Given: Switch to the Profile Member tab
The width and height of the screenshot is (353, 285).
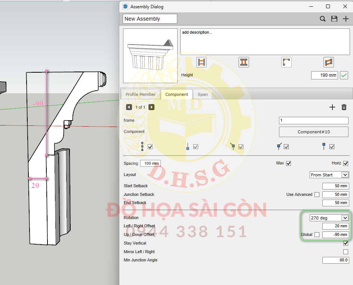Looking at the screenshot, I should 141,94.
